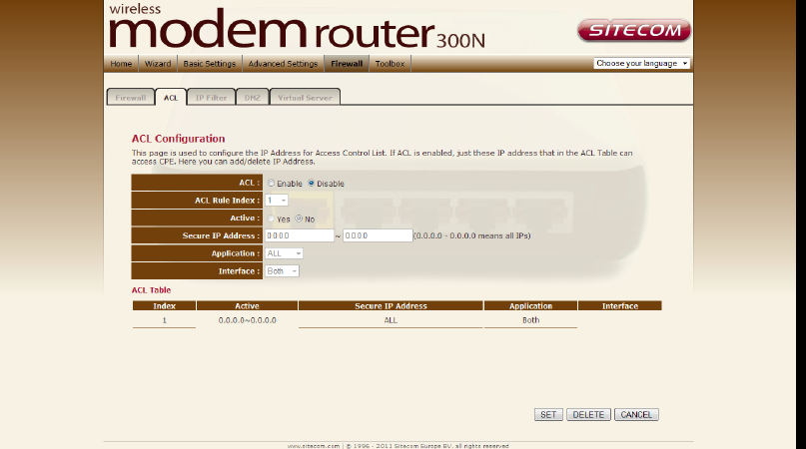Open the Toolbox menu

pos(390,64)
